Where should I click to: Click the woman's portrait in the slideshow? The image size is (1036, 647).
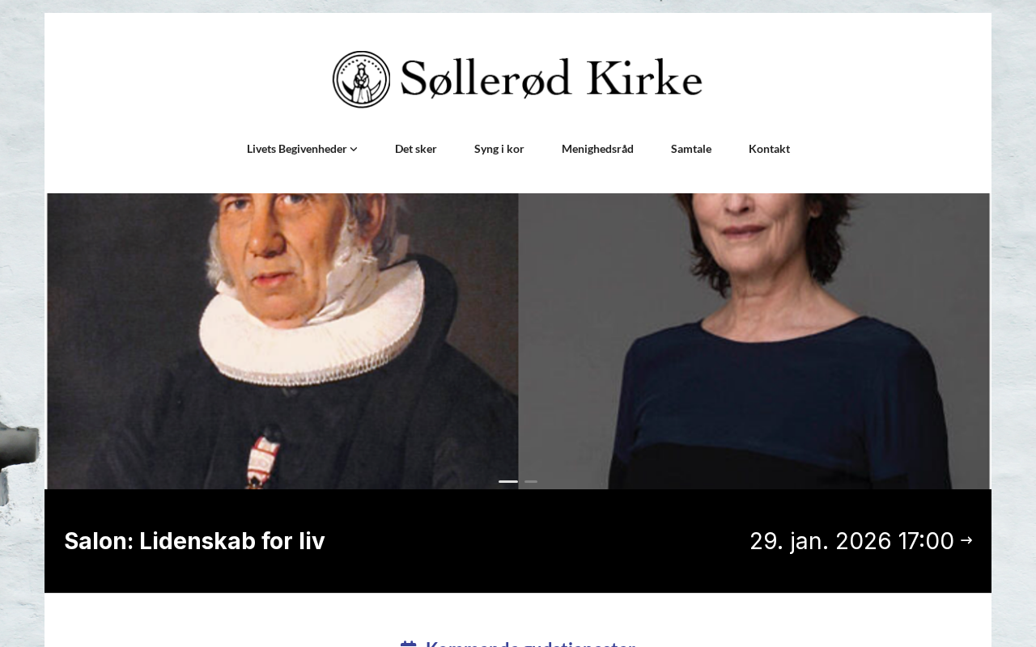pyautogui.click(x=754, y=341)
